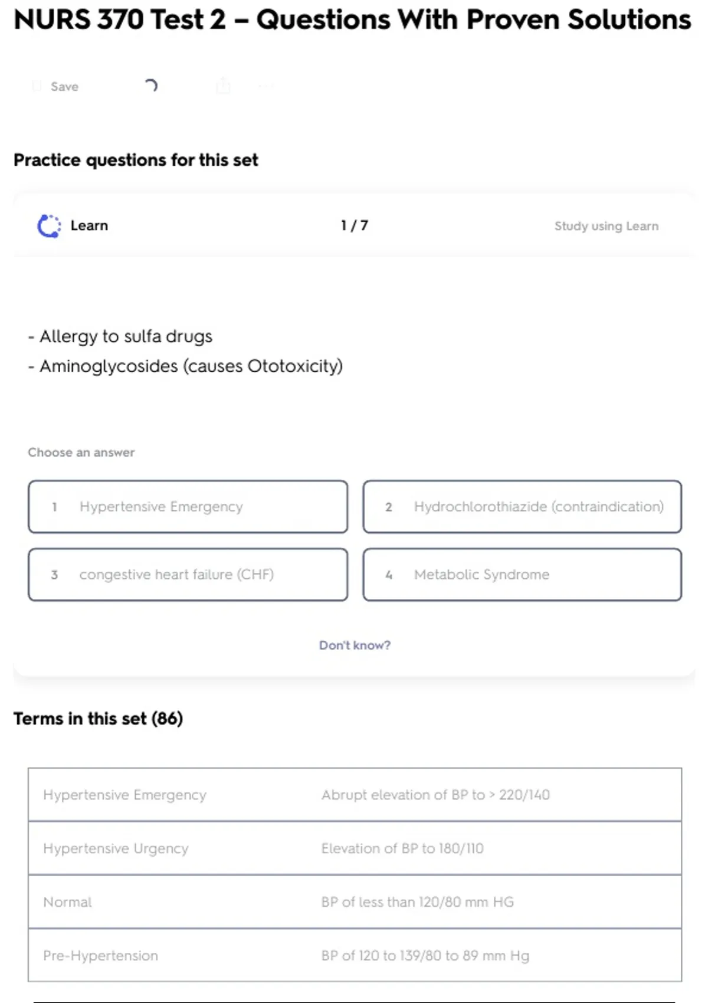Select the Hypertensive Urgency term row
Image resolution: width=708 pixels, height=1003 pixels.
point(355,848)
